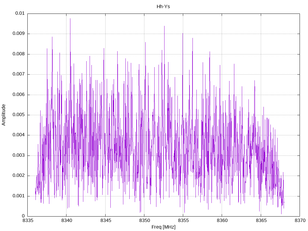The width and height of the screenshot is (308, 231).
Task: Click the 0.01 y-axis tick label
Action: tap(20, 13)
